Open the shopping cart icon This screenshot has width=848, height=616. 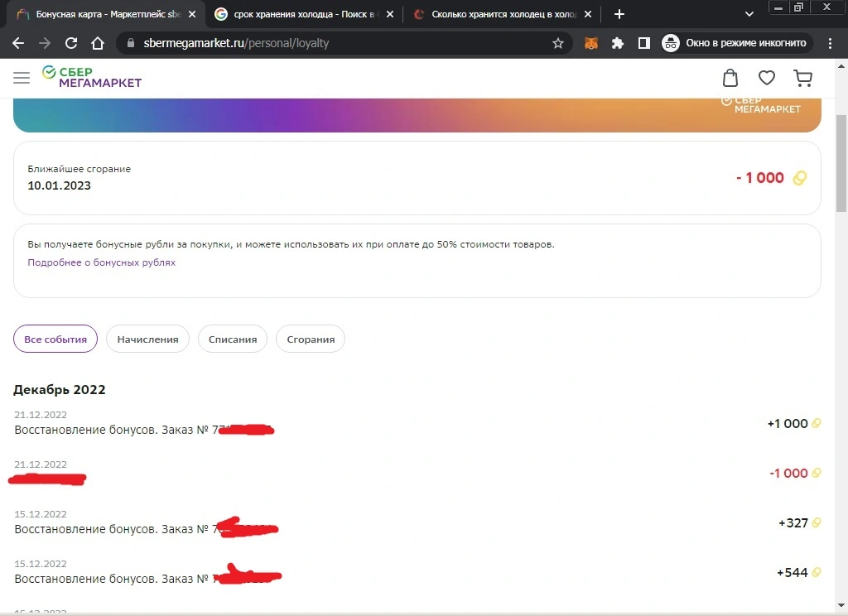tap(803, 79)
